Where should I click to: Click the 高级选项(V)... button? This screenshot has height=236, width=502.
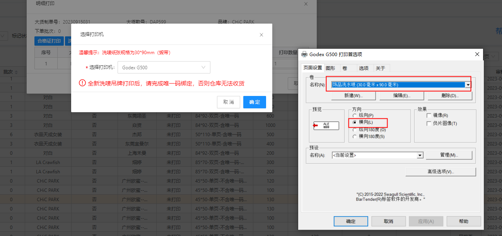click(441, 172)
